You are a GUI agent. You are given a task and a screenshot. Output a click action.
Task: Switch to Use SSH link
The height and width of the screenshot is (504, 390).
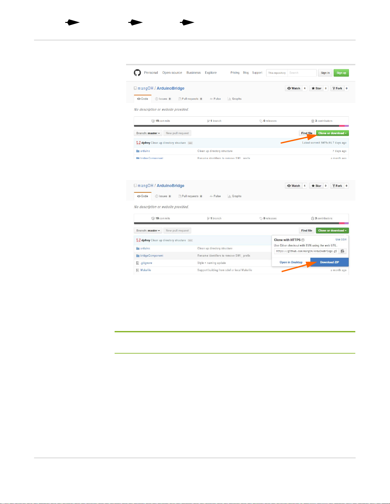pos(341,240)
